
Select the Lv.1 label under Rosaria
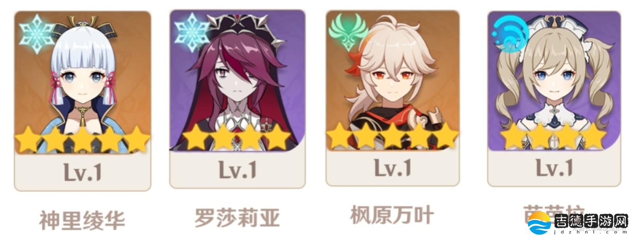tap(237, 169)
